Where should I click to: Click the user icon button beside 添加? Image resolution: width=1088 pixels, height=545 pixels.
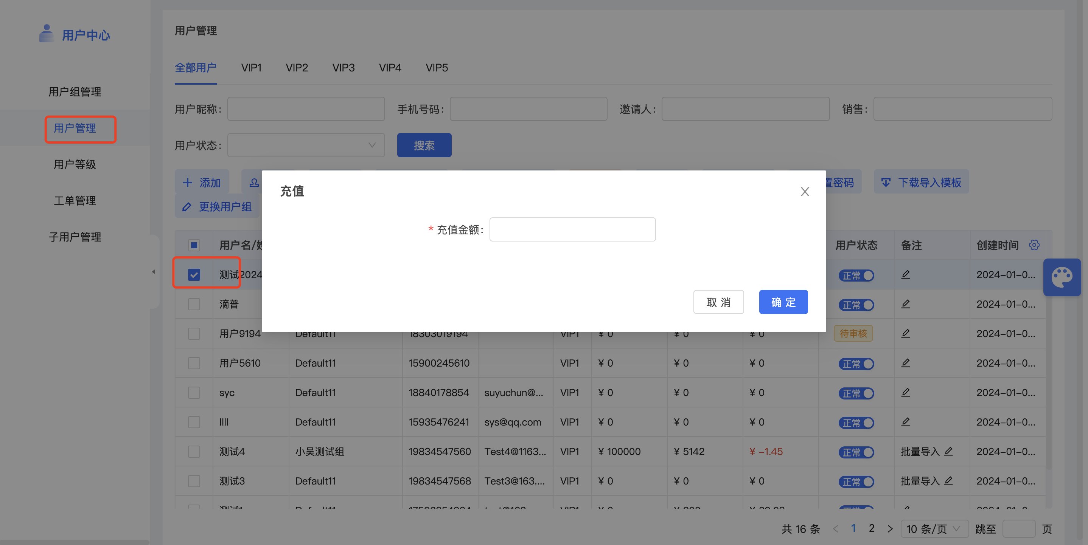(x=254, y=182)
